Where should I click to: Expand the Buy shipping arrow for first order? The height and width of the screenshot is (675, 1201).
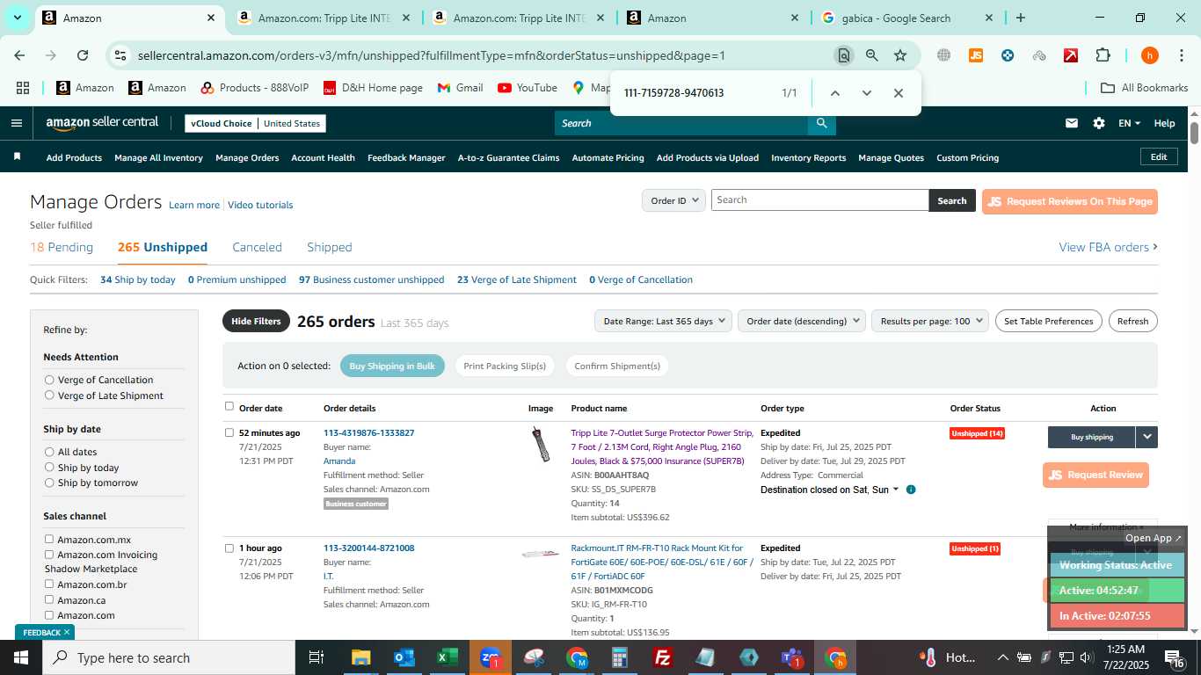pos(1146,437)
